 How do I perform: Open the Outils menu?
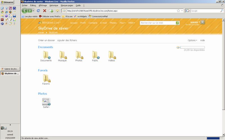78,5
